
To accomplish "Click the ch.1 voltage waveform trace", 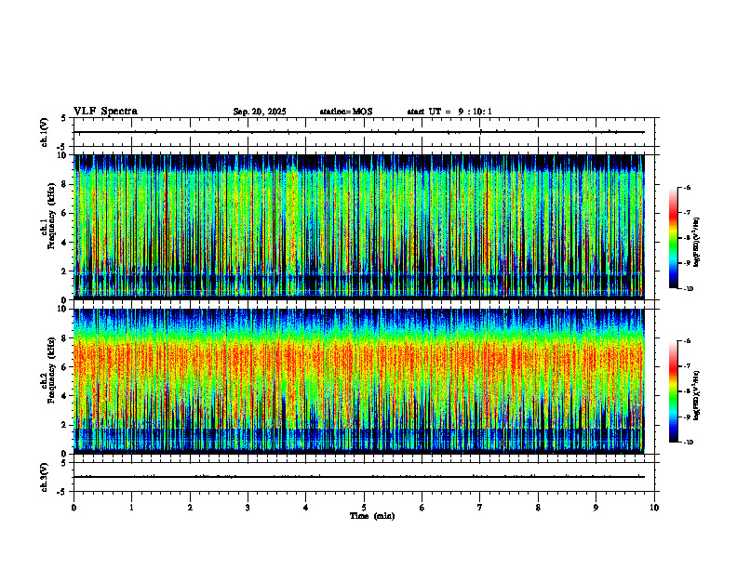I will pos(359,132).
